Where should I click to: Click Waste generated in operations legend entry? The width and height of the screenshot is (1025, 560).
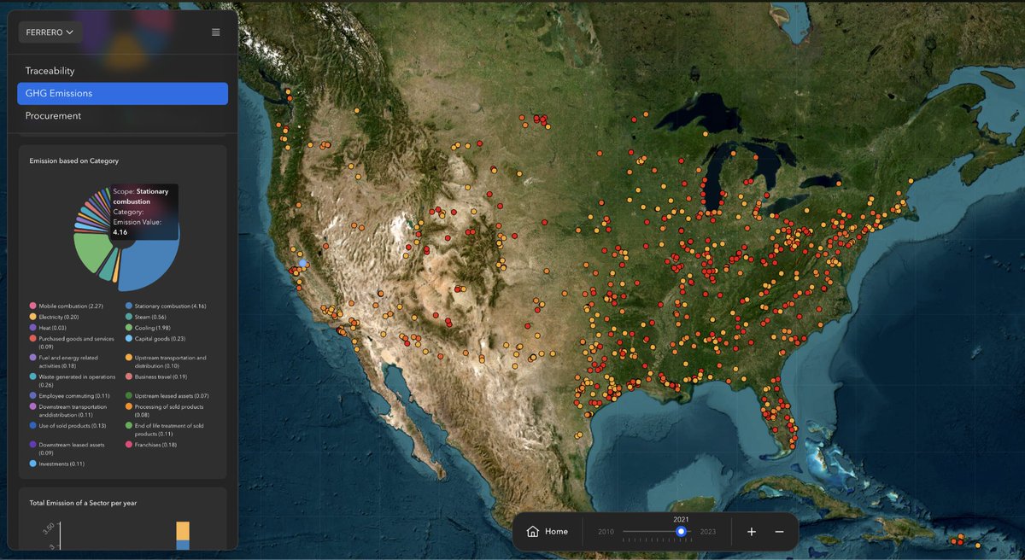click(x=72, y=381)
